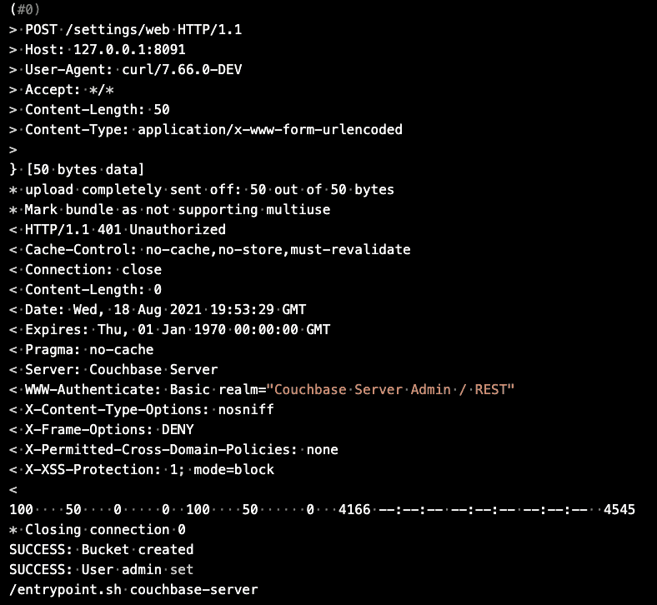Click the [50 bytes data] line
This screenshot has width=657, height=605.
point(76,169)
